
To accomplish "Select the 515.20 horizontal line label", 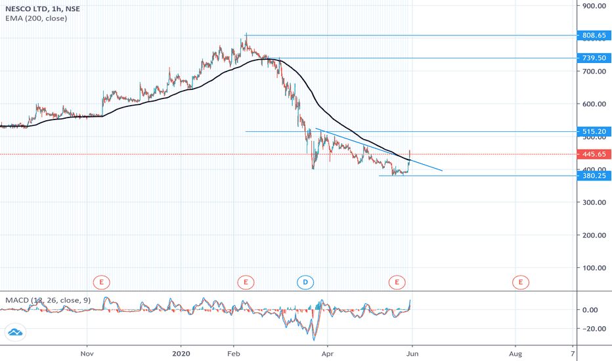I will [x=594, y=131].
